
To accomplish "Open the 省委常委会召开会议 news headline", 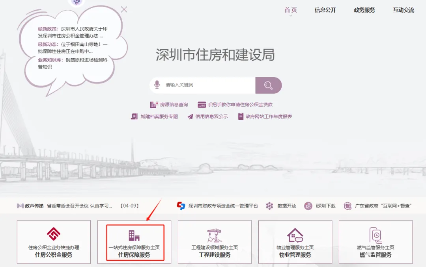I will coord(79,206).
